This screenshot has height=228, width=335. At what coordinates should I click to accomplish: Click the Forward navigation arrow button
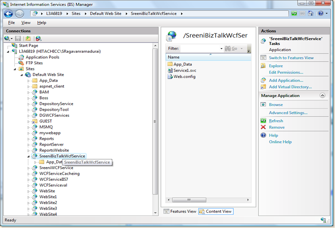tap(19, 14)
